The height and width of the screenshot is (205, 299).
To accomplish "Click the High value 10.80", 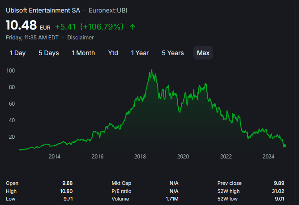I will coord(66,191).
